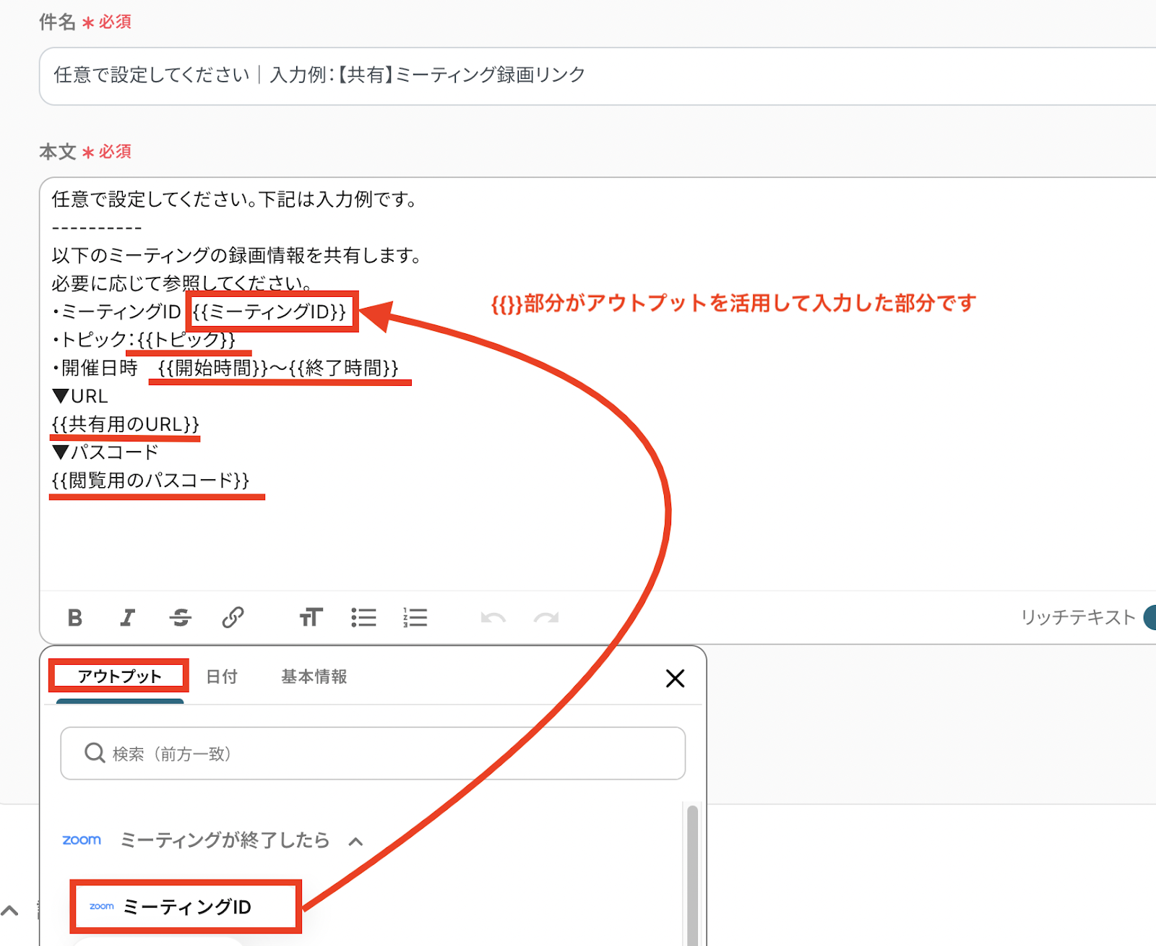Toggle the リッチテキスト switch

1149,618
